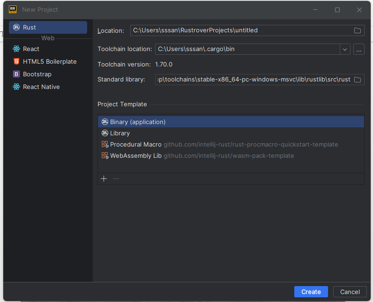Viewport: 373px width, 302px height.
Task: Add a new project template
Action: pyautogui.click(x=104, y=178)
